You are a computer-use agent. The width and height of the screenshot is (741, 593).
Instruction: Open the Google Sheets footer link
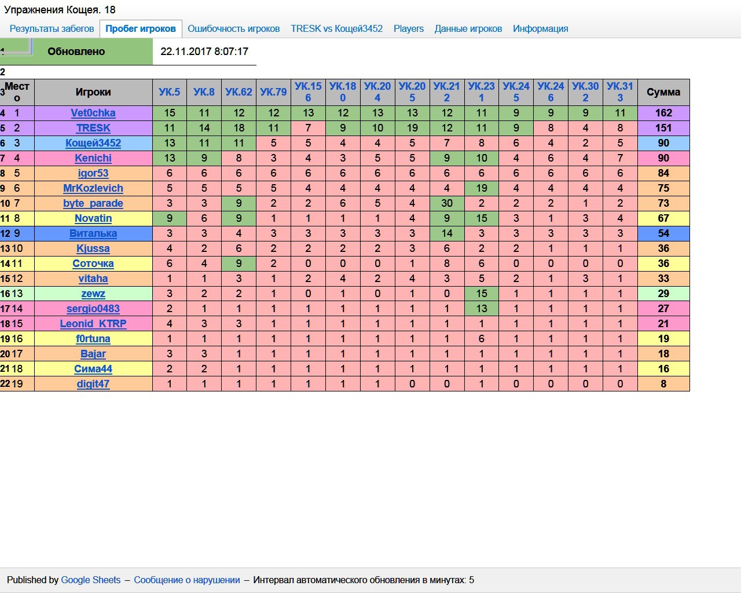[x=91, y=580]
